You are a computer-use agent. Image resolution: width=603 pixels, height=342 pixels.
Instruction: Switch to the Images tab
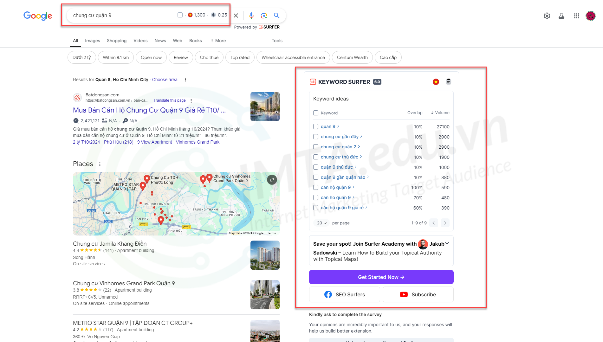pyautogui.click(x=93, y=41)
